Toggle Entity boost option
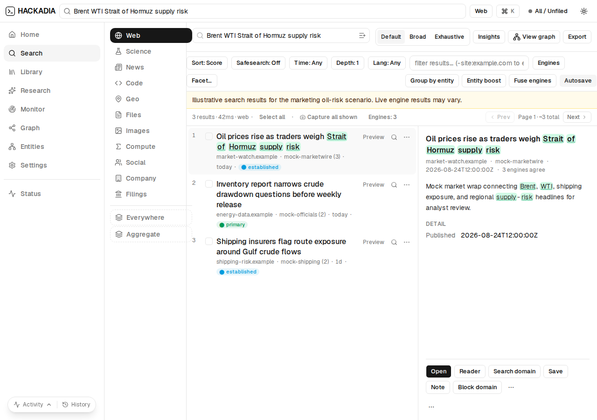This screenshot has height=420, width=597. tap(484, 81)
